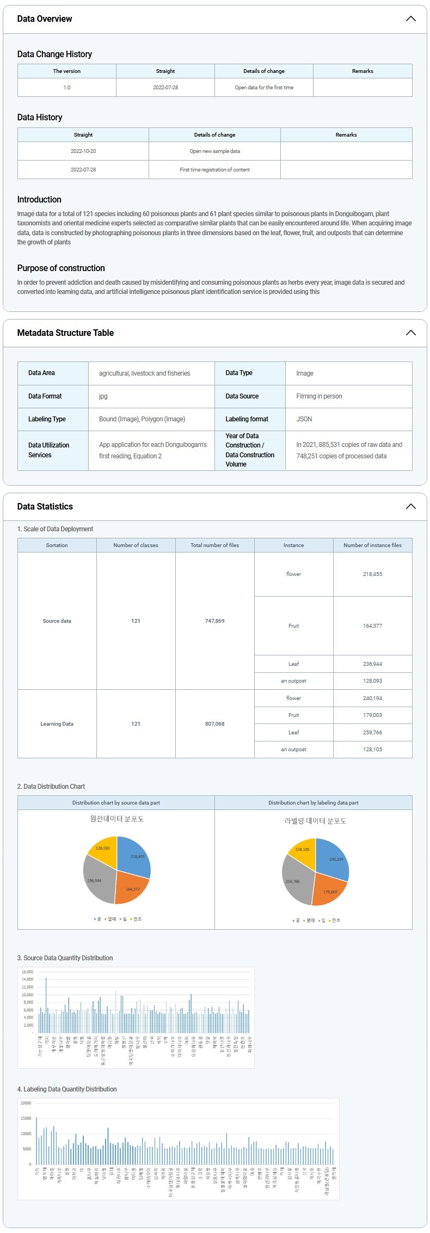The height and width of the screenshot is (1233, 430).
Task: Collapse the Data Overview section chevron
Action: tap(410, 19)
